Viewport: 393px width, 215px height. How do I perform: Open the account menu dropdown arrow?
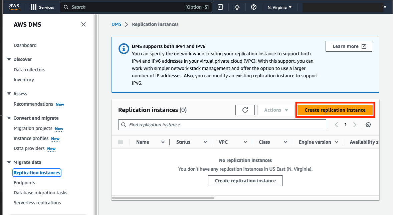pos(385,7)
